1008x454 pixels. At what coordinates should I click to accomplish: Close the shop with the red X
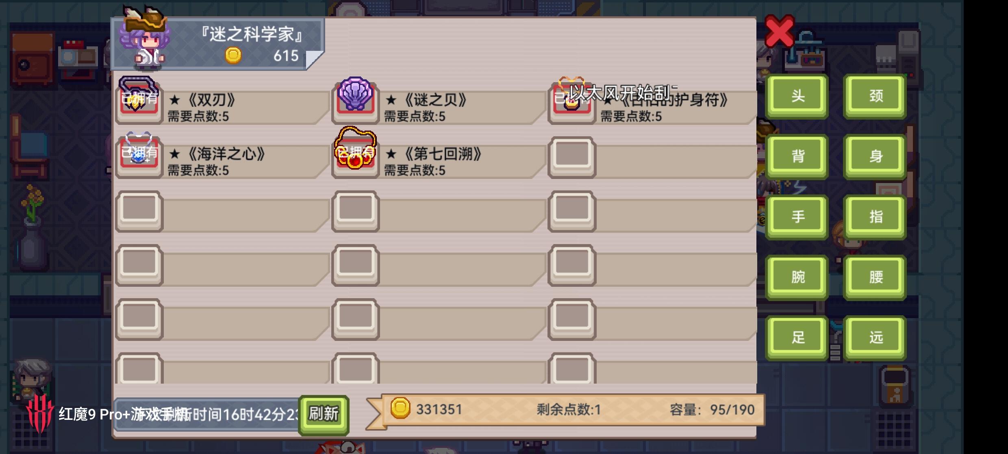point(779,32)
